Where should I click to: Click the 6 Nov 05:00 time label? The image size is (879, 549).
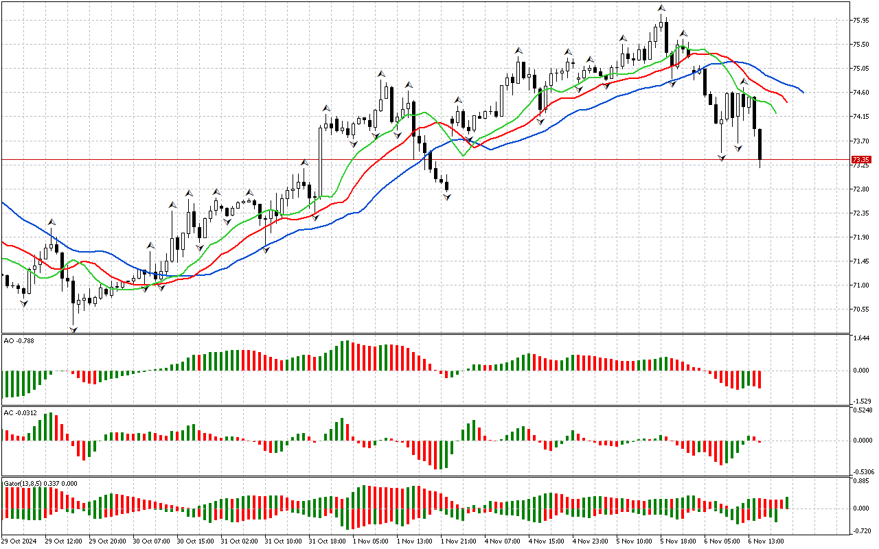tap(723, 541)
